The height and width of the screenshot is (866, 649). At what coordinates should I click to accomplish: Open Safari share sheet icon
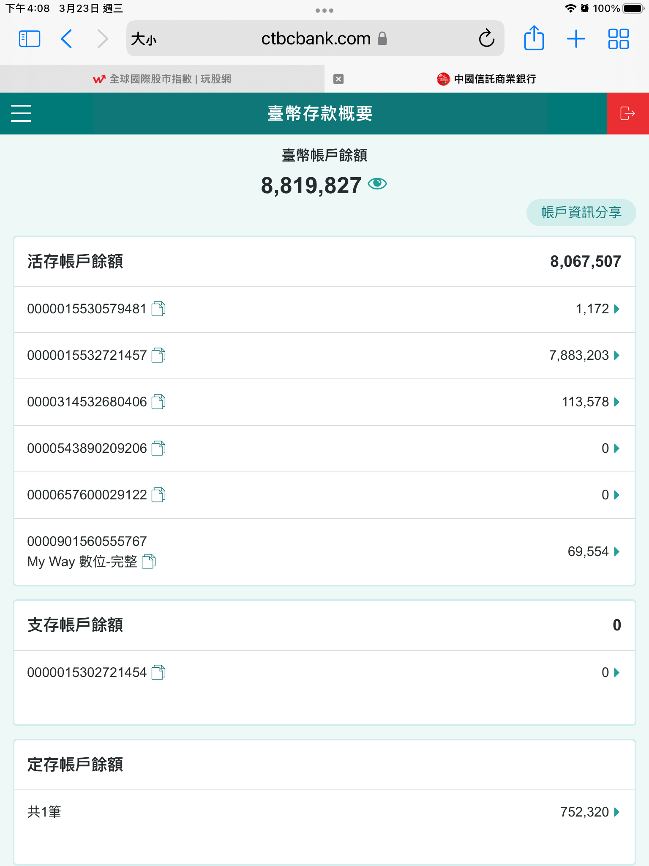tap(534, 39)
